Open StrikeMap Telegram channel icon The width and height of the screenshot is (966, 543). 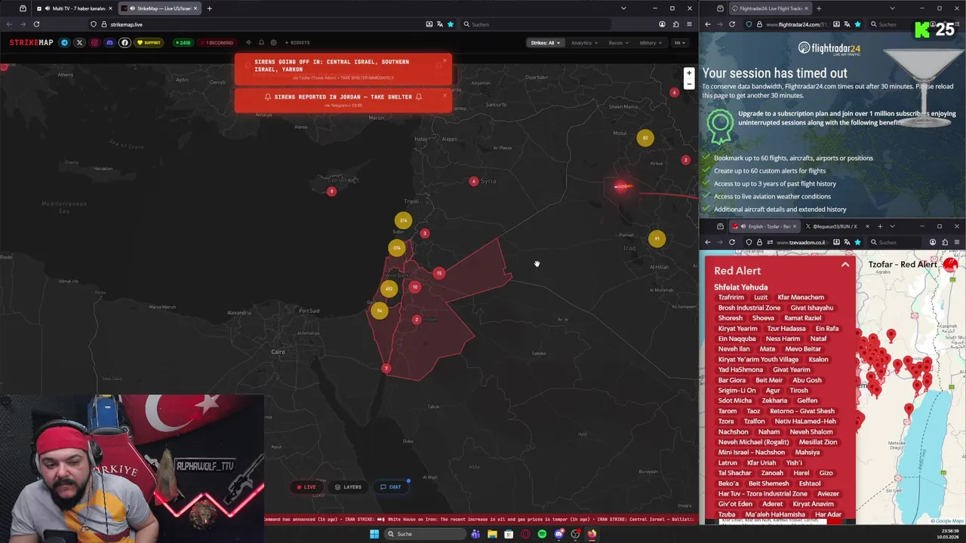coord(64,43)
